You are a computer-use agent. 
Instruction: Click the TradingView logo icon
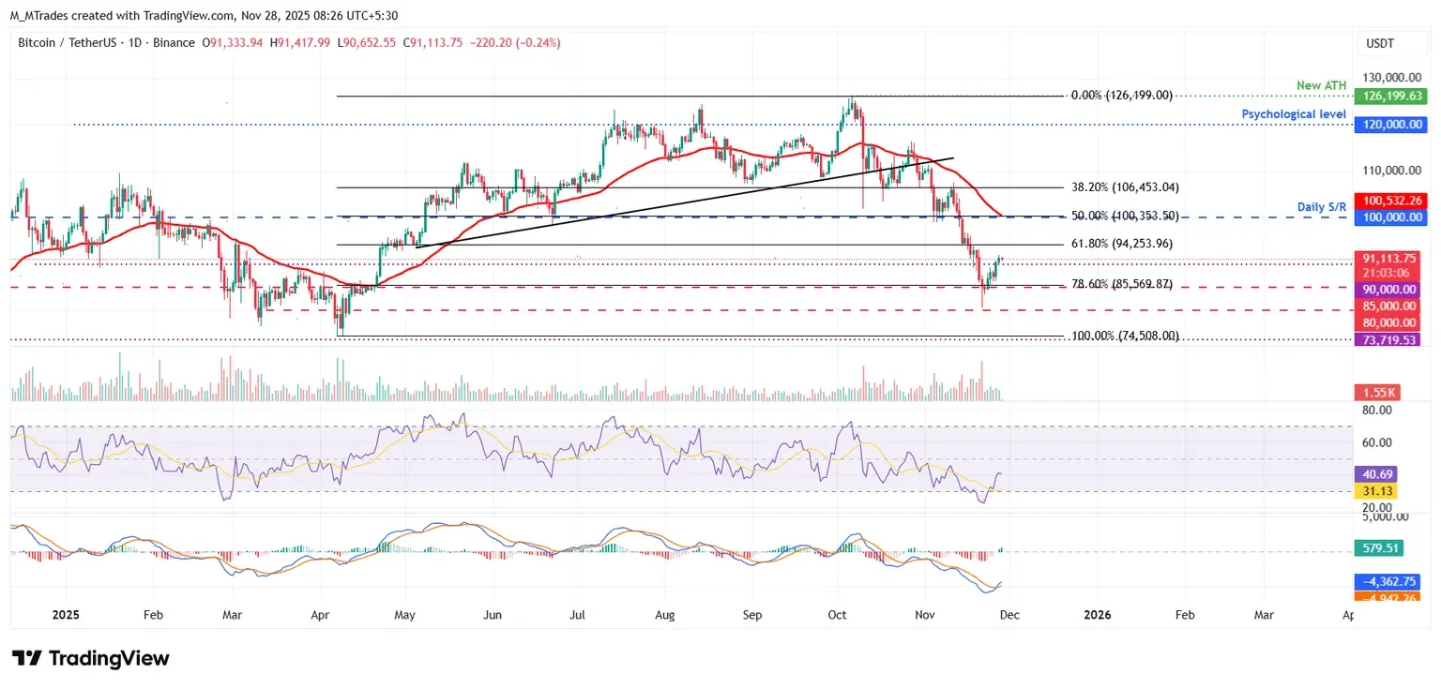click(x=26, y=658)
